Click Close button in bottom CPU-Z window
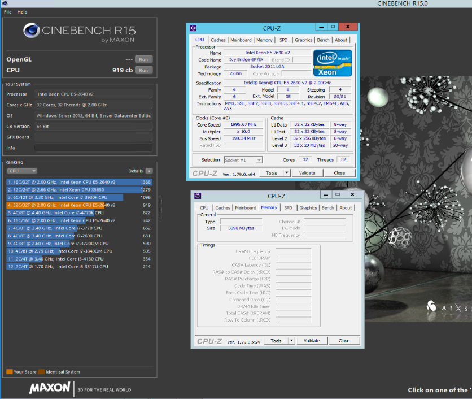472x399 pixels. pyautogui.click(x=344, y=341)
